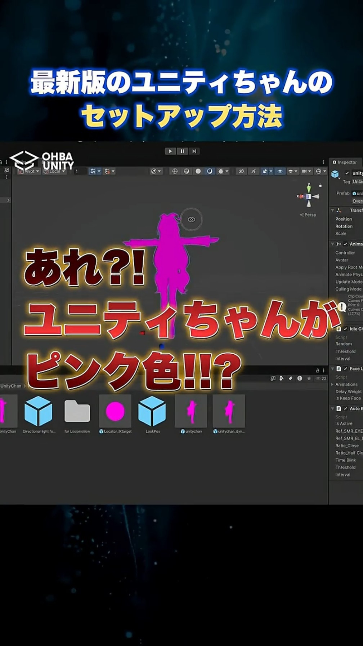The image size is (363, 646).
Task: Select the Locator_IKtarget prefab asset
Action: (115, 414)
